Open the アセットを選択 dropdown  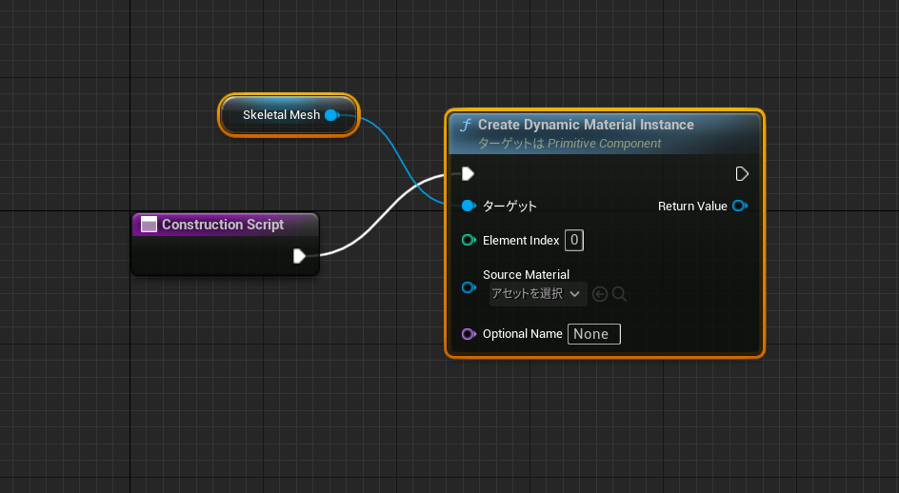(537, 294)
